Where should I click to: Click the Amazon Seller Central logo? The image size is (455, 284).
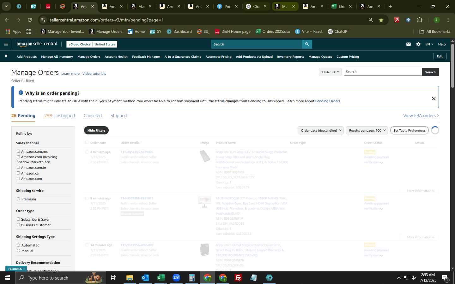pos(37,44)
